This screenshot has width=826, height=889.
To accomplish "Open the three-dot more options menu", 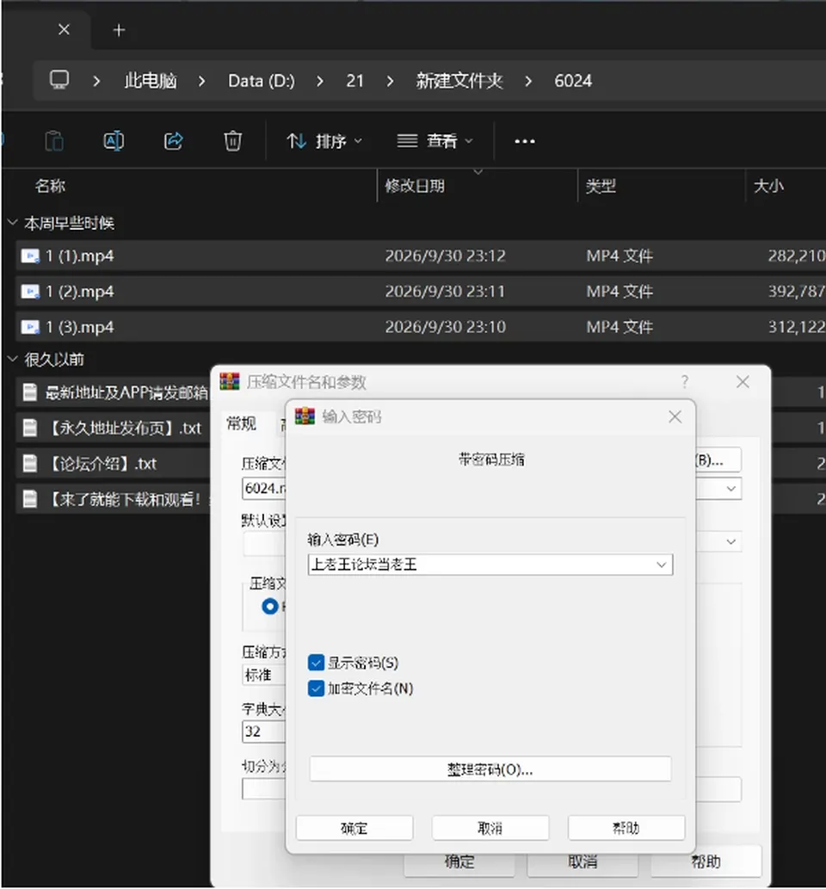I will (524, 141).
